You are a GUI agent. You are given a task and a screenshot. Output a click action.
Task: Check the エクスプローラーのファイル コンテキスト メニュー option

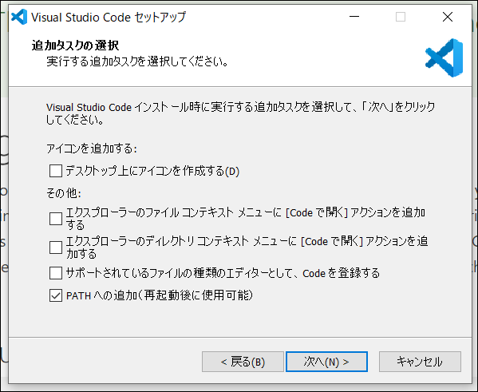pyautogui.click(x=56, y=219)
